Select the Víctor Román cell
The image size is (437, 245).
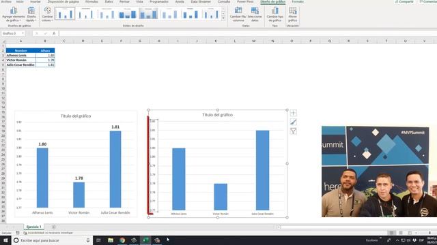click(x=21, y=60)
